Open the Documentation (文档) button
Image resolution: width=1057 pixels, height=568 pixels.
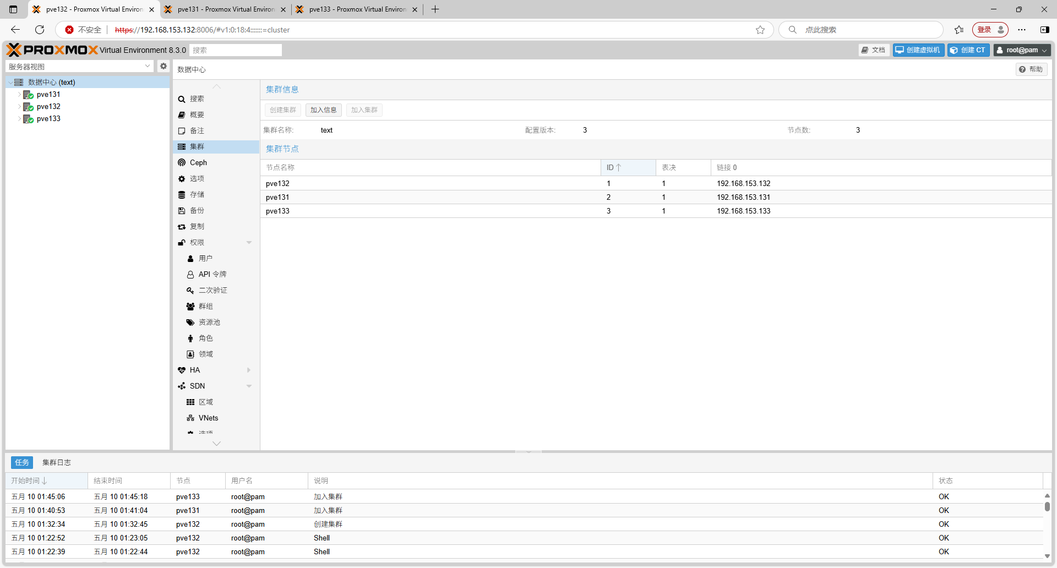(x=874, y=50)
